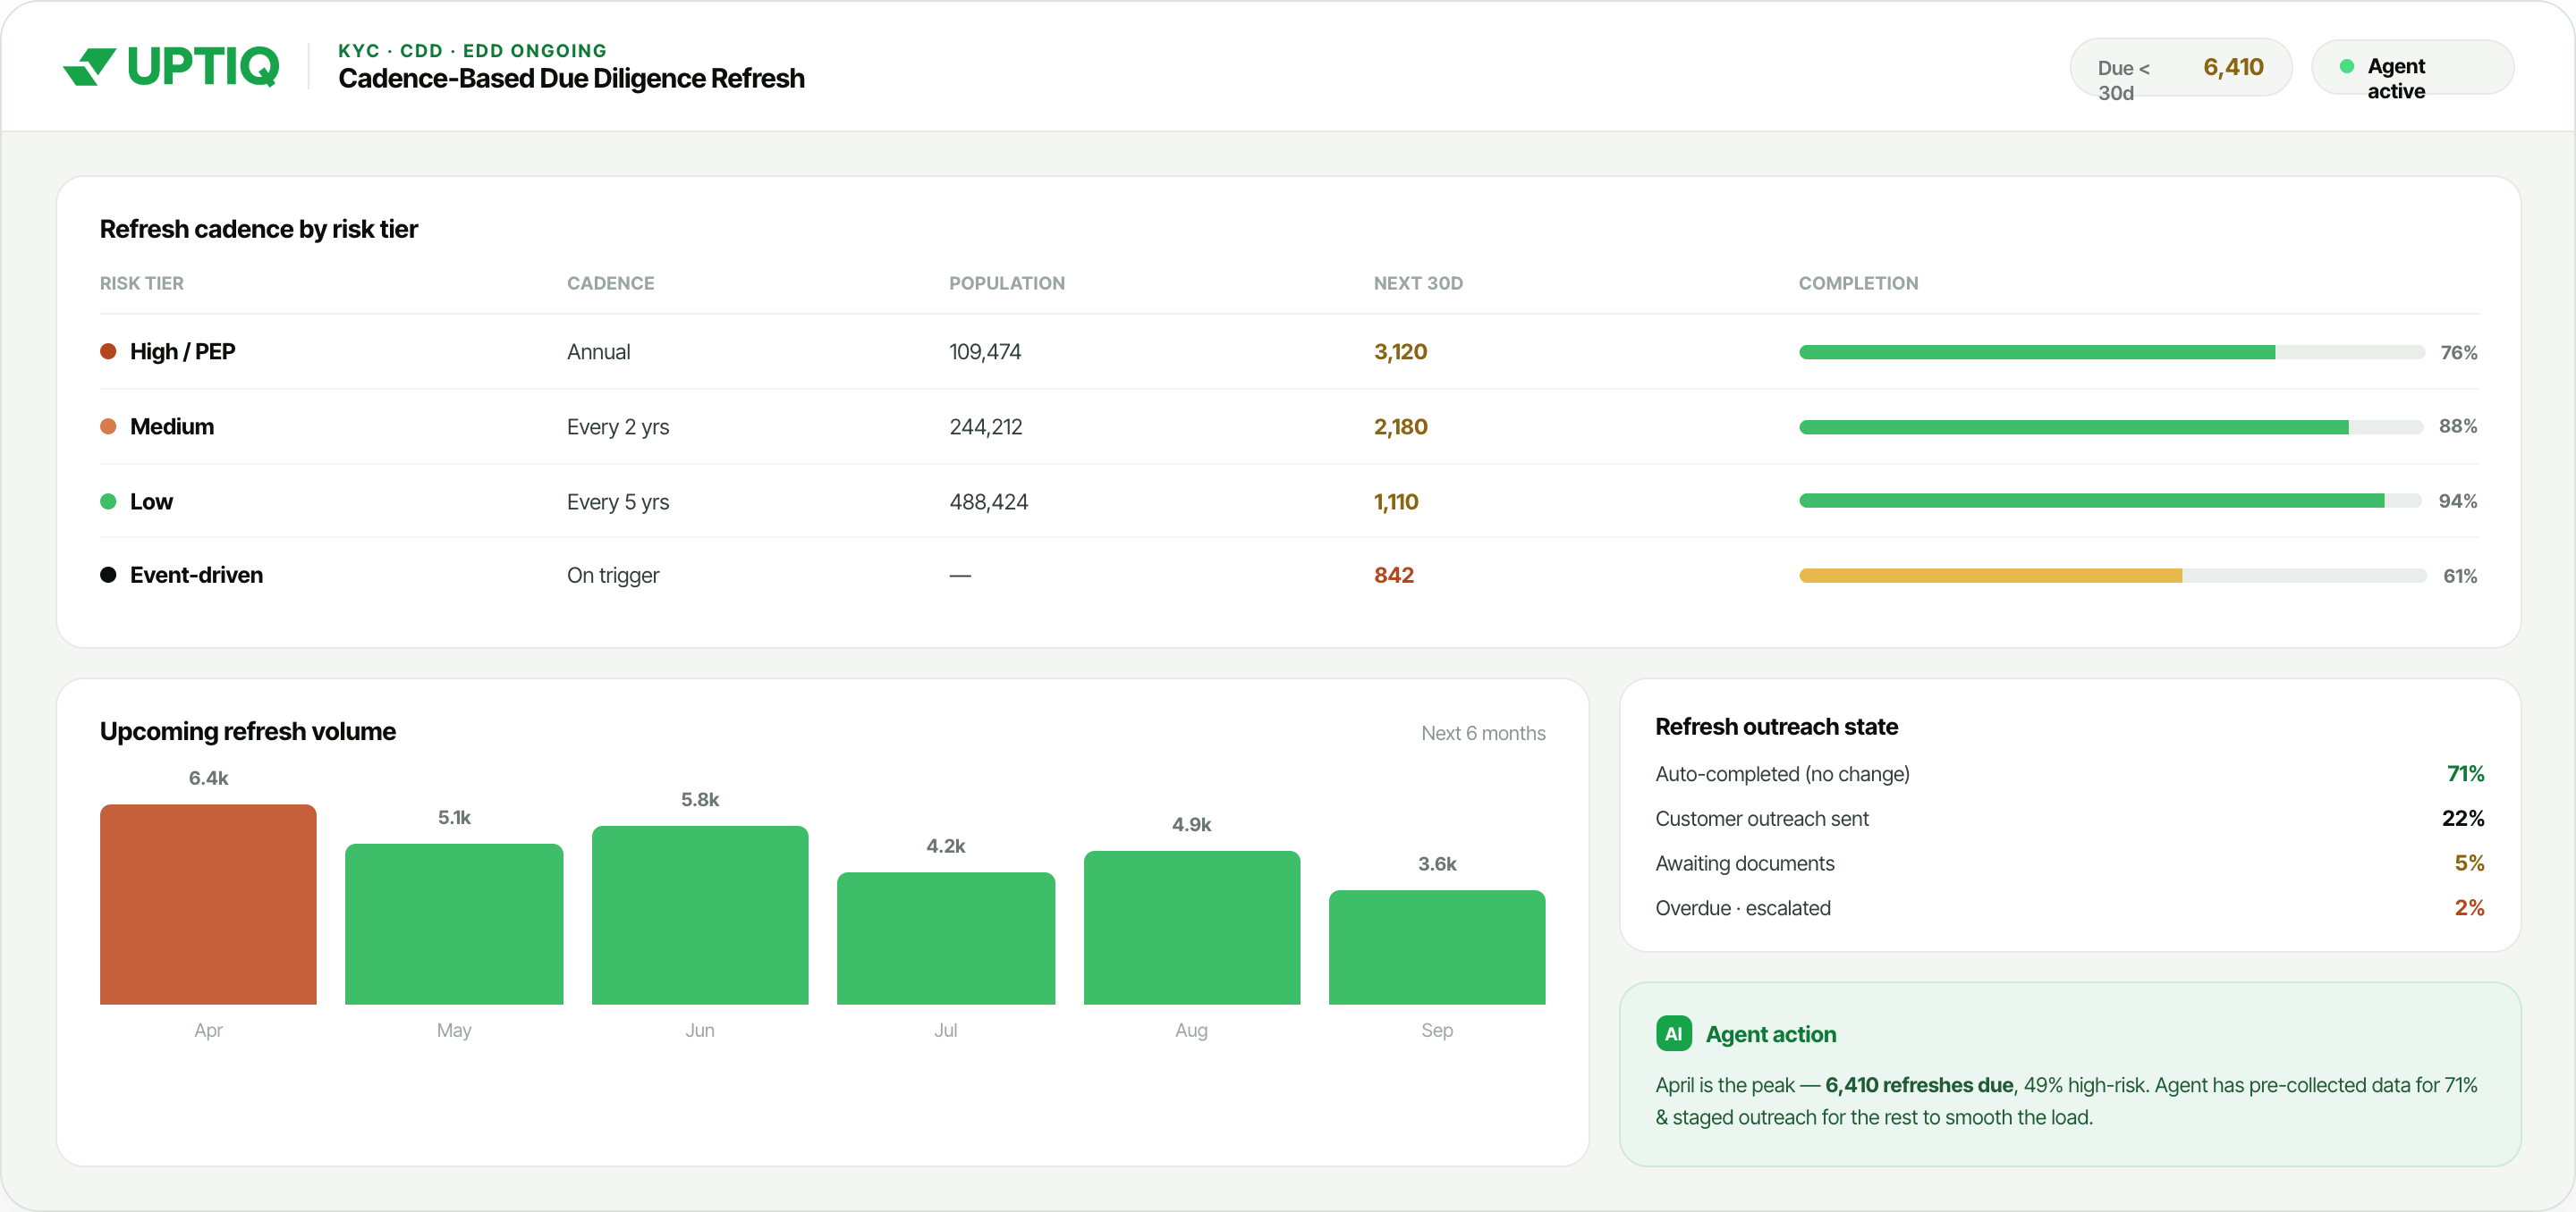The image size is (2576, 1212).
Task: Open the Next 6 months range selector
Action: pyautogui.click(x=1483, y=732)
